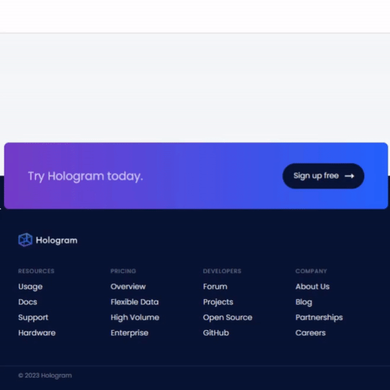Click the arrow icon in Sign up button
Viewport: 390px width, 390px height.
tap(350, 175)
